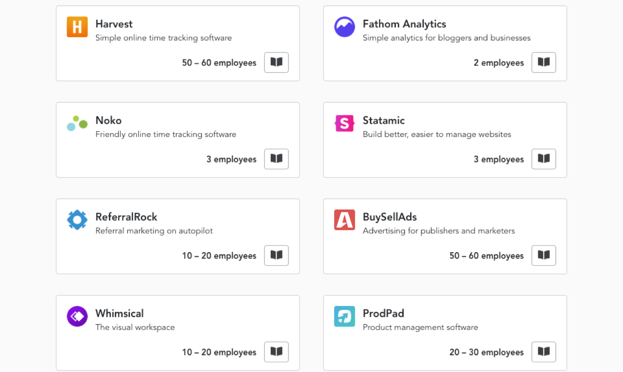Open the book icon on Harvest card
Viewport: 623px width, 372px height.
tap(276, 62)
